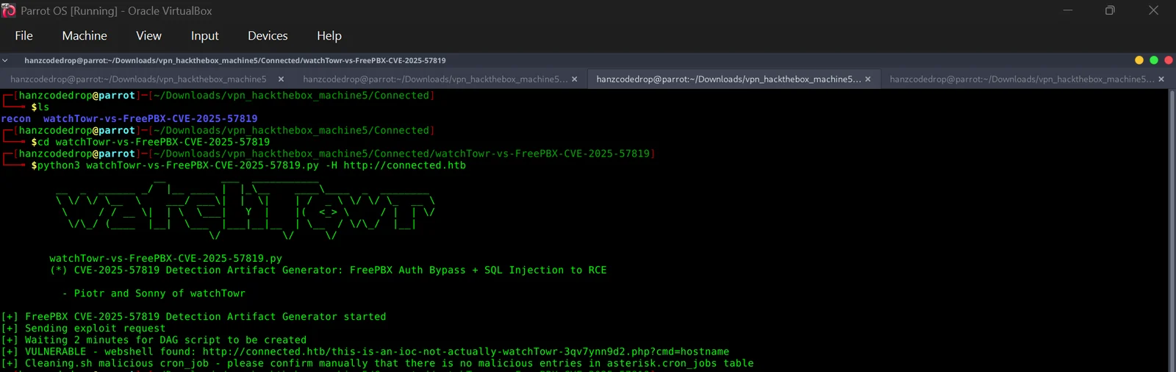Click the blue watchTowr directory name in ls output
1176x372 pixels.
point(151,118)
